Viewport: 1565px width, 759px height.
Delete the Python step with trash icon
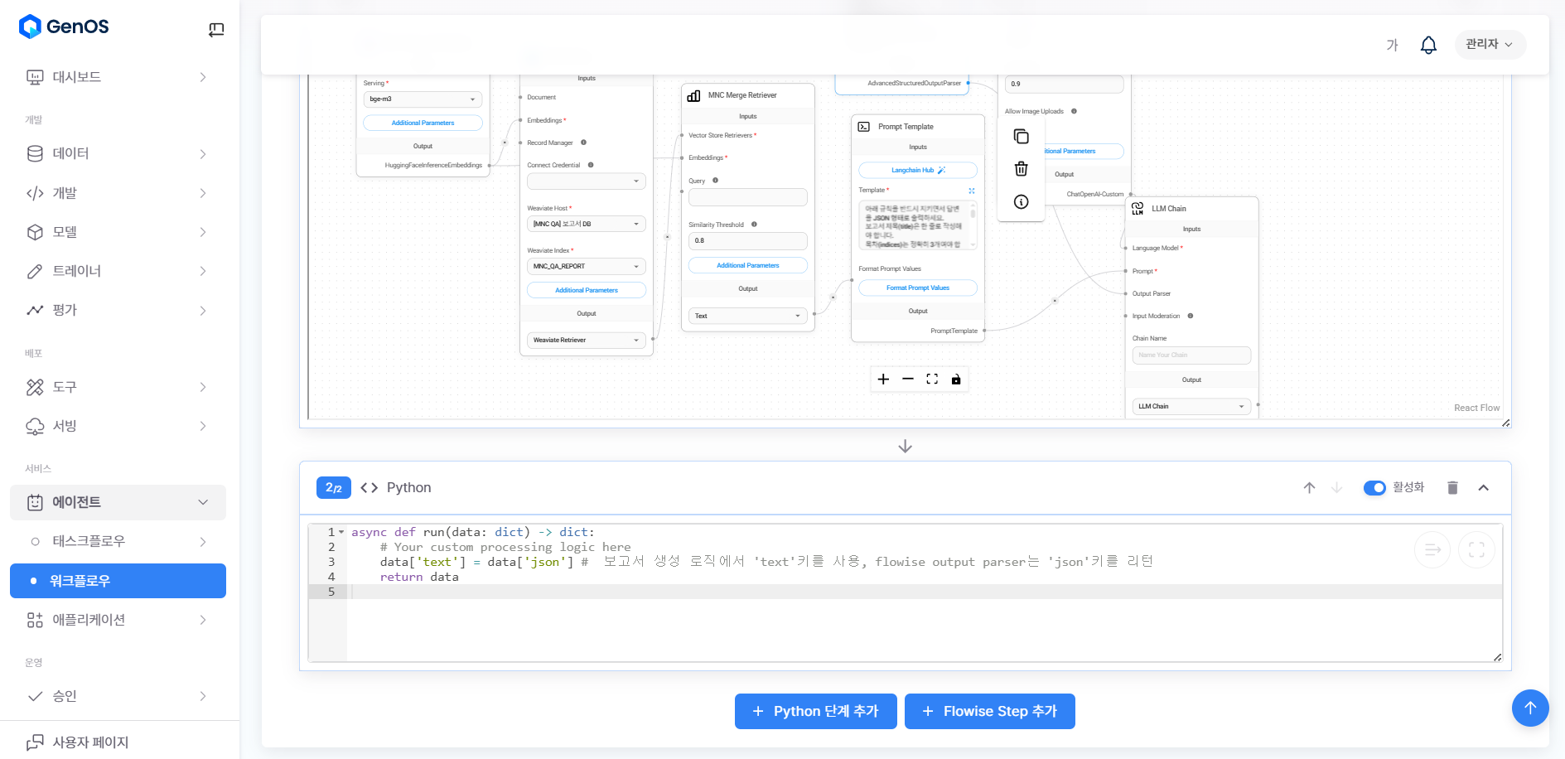(1451, 488)
